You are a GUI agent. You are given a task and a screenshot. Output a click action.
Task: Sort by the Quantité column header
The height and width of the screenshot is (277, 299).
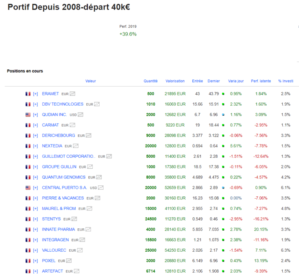(150, 81)
